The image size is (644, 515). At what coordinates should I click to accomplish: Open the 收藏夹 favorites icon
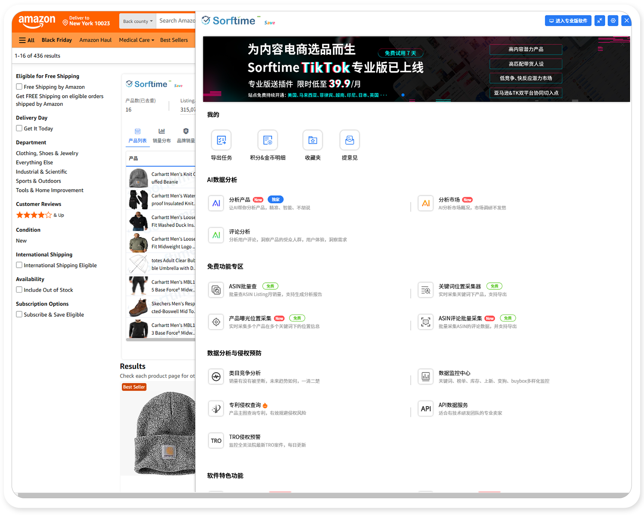(x=313, y=140)
